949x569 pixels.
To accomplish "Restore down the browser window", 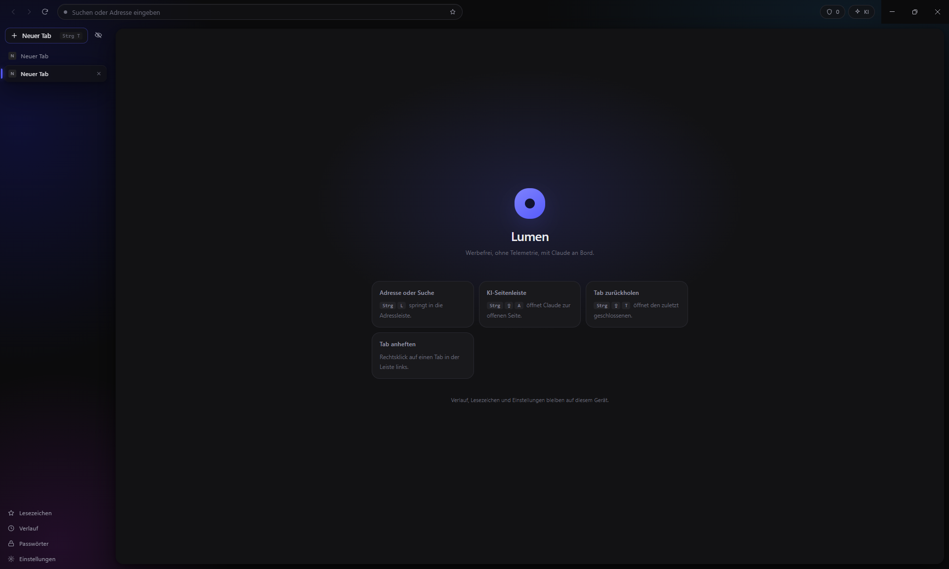I will pyautogui.click(x=915, y=12).
